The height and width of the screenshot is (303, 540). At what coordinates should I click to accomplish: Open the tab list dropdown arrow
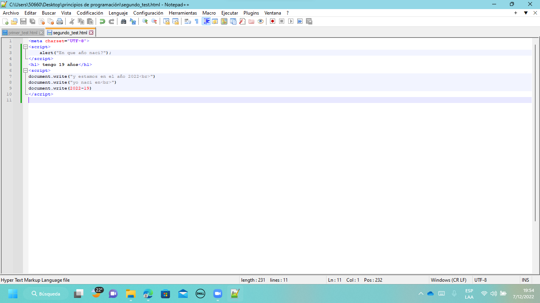[x=526, y=13]
